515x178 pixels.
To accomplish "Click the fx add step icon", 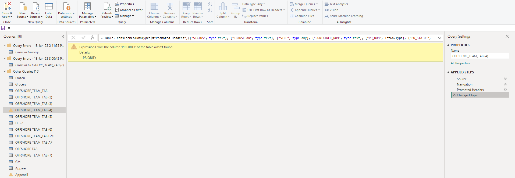I will pyautogui.click(x=92, y=38).
